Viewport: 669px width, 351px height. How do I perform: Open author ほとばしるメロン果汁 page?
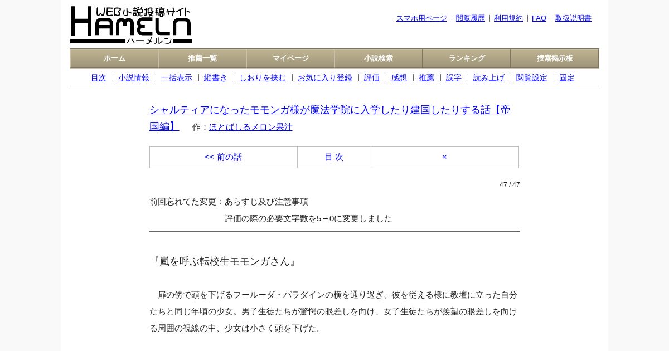coord(251,127)
